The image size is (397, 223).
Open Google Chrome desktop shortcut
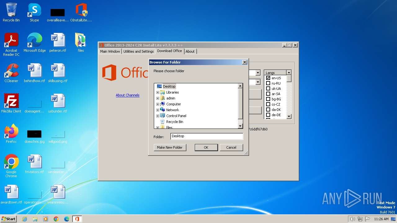tap(11, 166)
